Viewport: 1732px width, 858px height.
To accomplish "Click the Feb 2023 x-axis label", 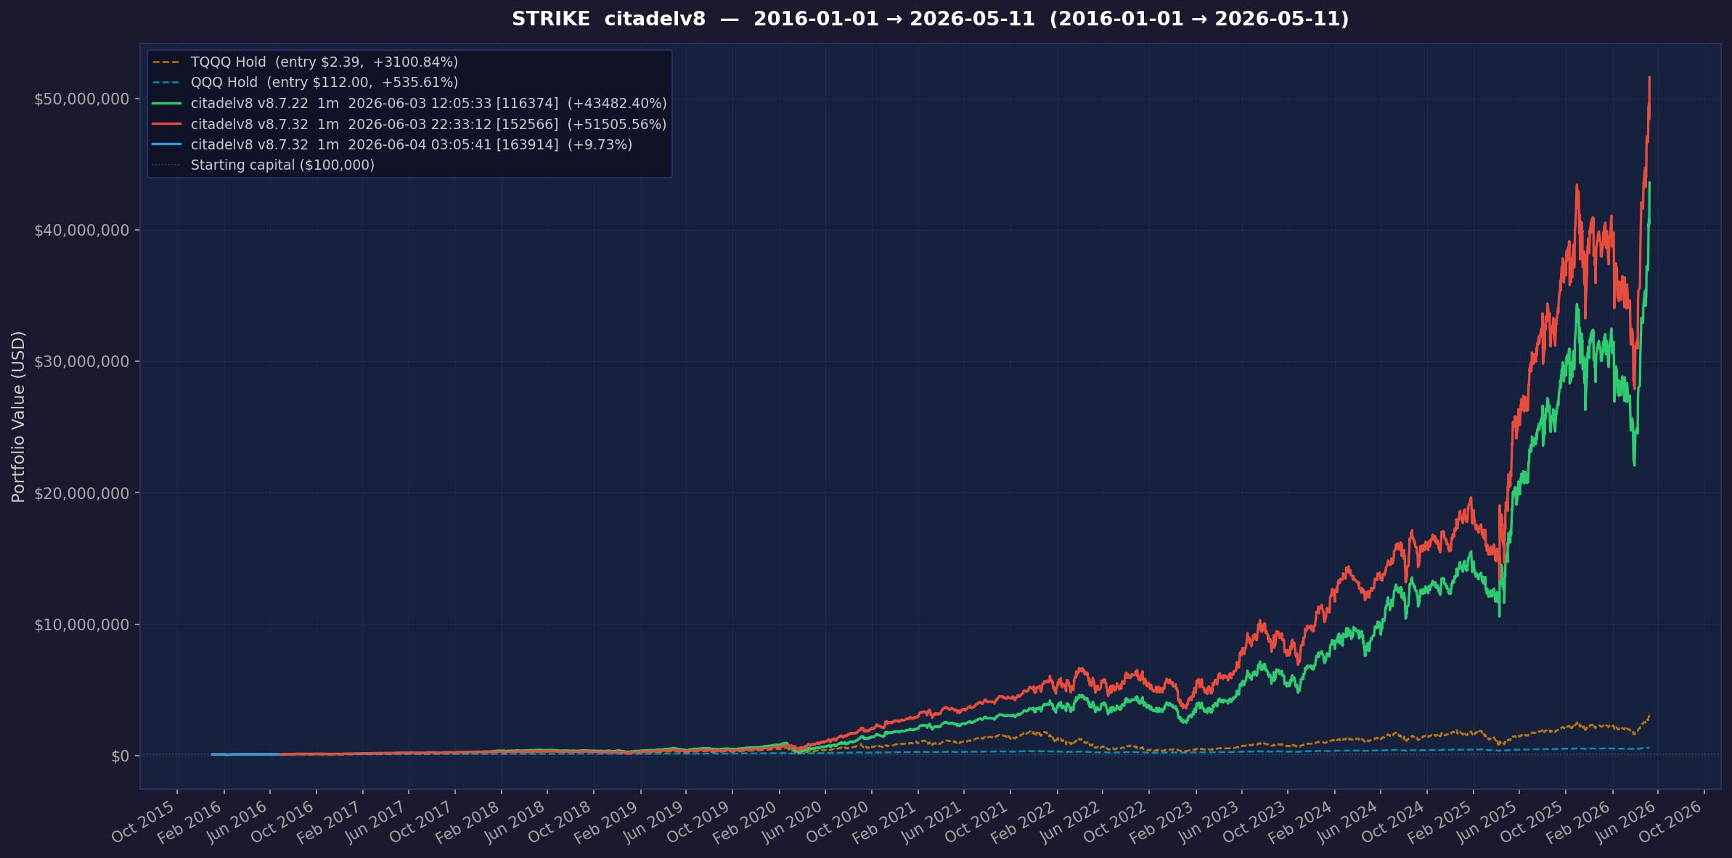I will [x=1162, y=821].
